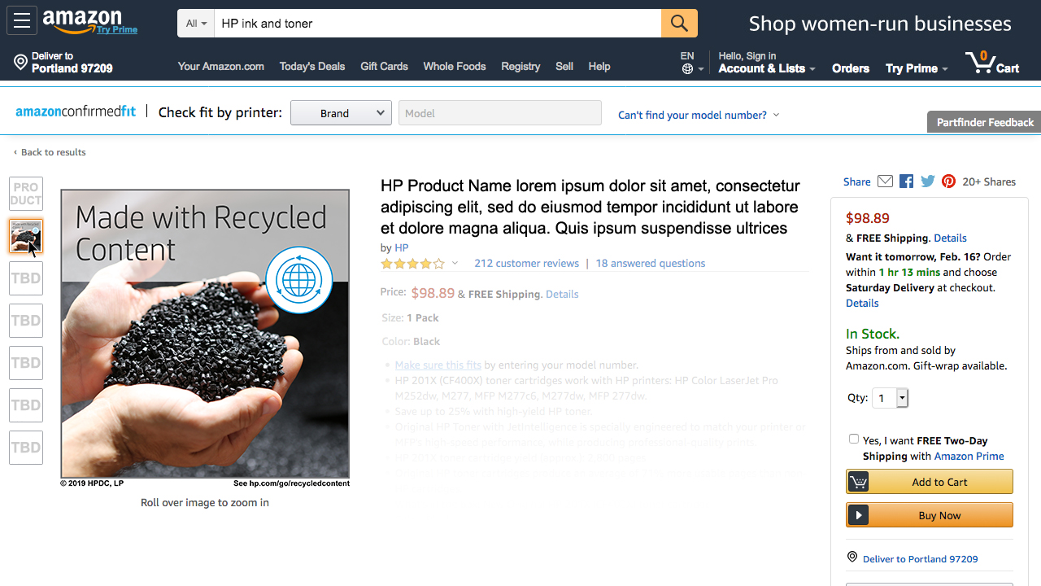Viewport: 1041px width, 586px height.
Task: Share product on Twitter
Action: (x=928, y=181)
